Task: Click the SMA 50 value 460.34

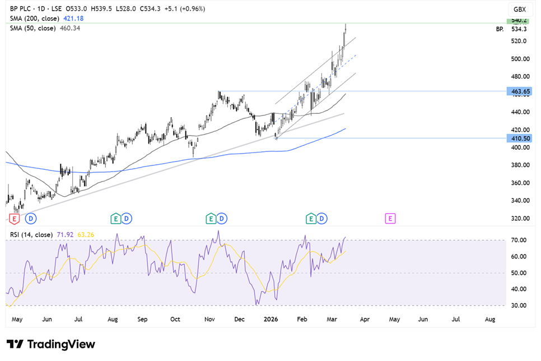Action: point(70,28)
